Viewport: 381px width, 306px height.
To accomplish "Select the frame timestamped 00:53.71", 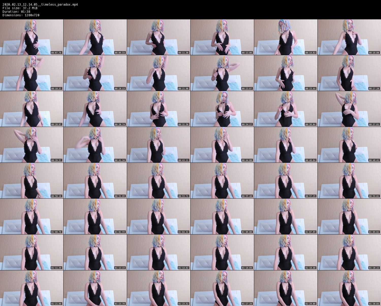I will coord(159,181).
